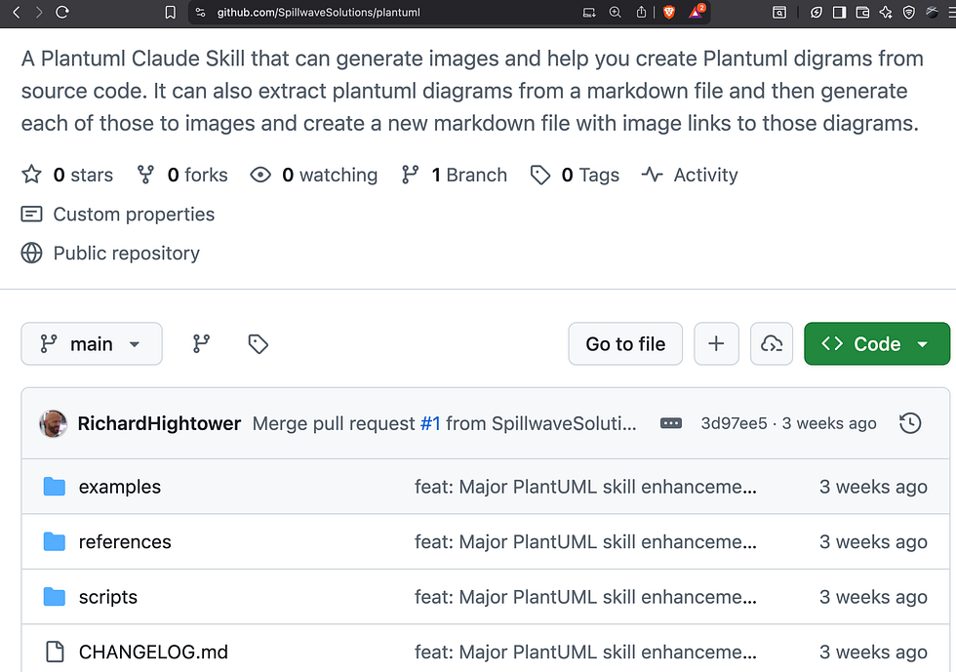The width and height of the screenshot is (956, 672).
Task: Open the examples folder
Action: pos(119,487)
